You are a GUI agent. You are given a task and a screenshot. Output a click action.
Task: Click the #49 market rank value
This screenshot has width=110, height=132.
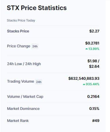[x=96, y=121]
